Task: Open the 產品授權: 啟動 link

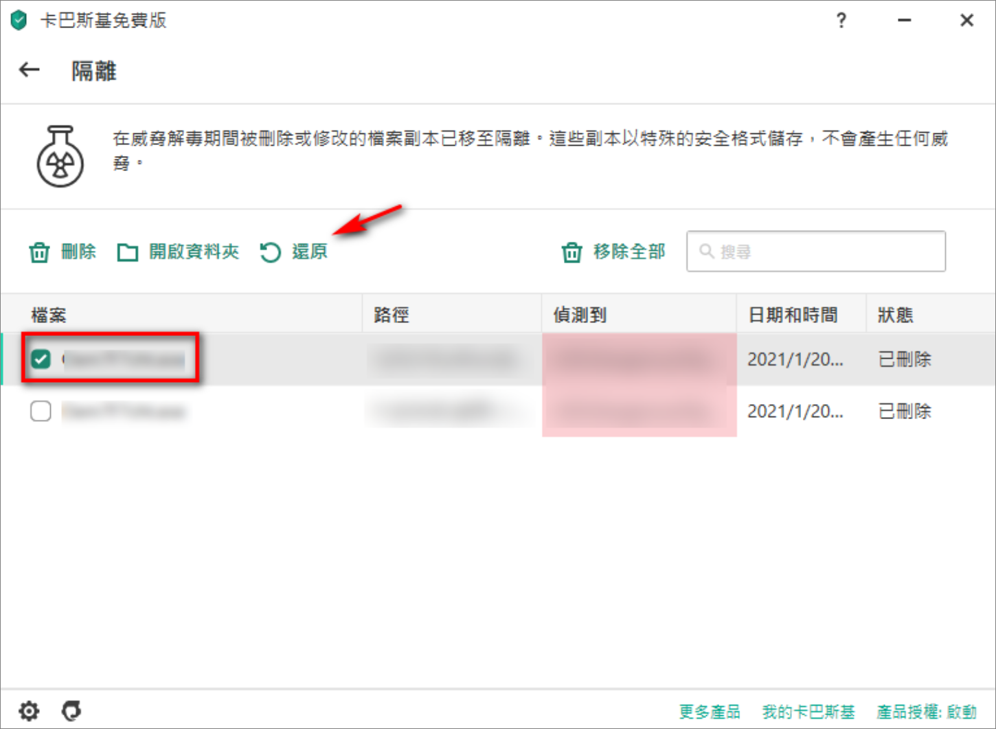Action: [x=926, y=712]
